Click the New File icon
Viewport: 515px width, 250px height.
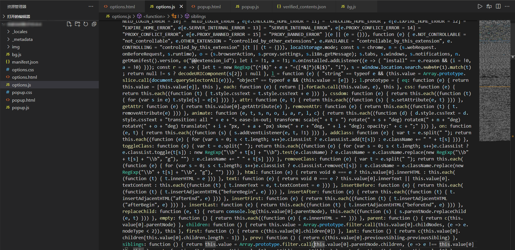click(69, 24)
